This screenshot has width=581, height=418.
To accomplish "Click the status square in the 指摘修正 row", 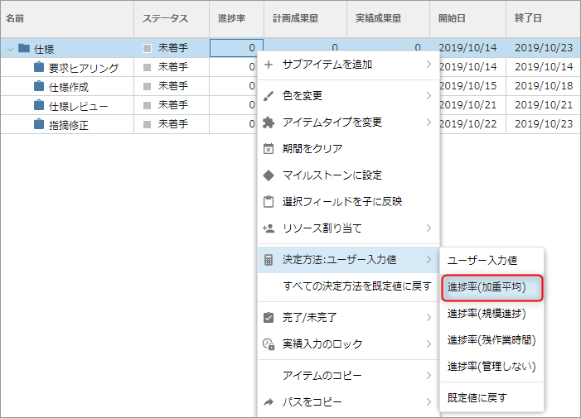I will click(147, 124).
